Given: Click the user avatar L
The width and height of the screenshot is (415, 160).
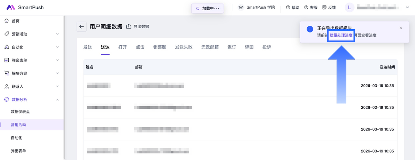Looking at the screenshot, I should click(349, 8).
